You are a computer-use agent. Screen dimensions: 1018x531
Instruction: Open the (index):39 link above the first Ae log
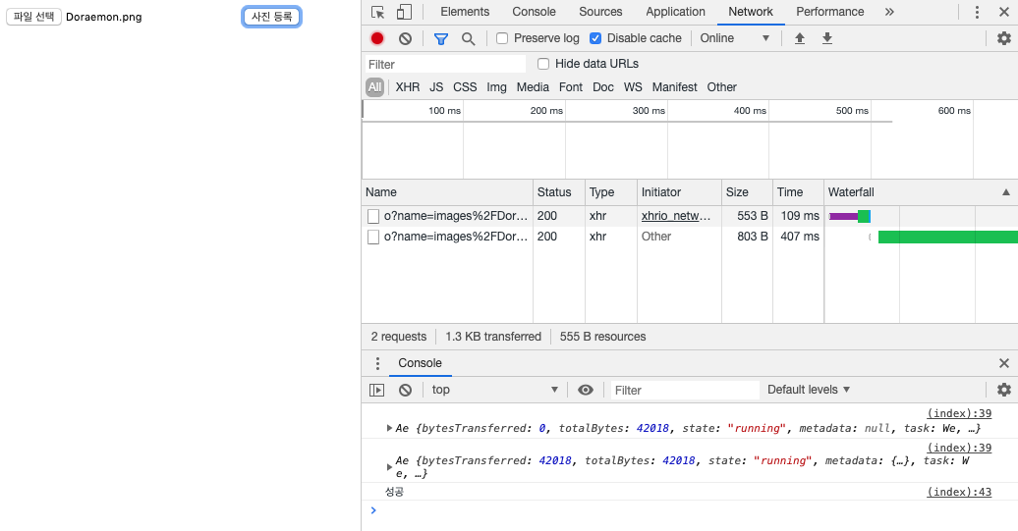pos(959,413)
